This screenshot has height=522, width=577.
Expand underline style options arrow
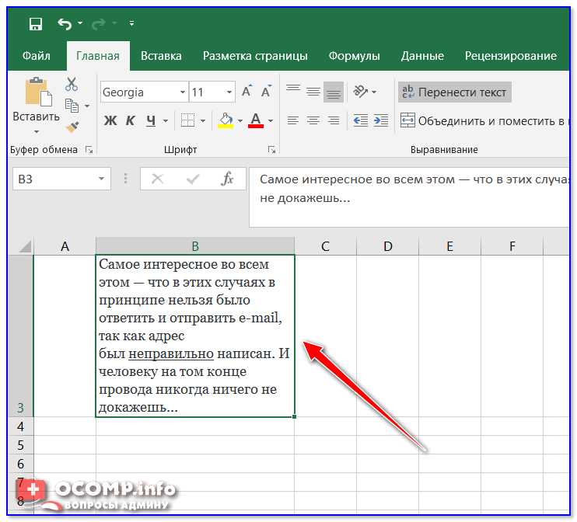[166, 120]
